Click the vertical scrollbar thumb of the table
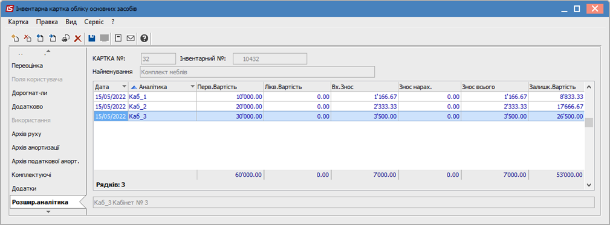 point(589,122)
